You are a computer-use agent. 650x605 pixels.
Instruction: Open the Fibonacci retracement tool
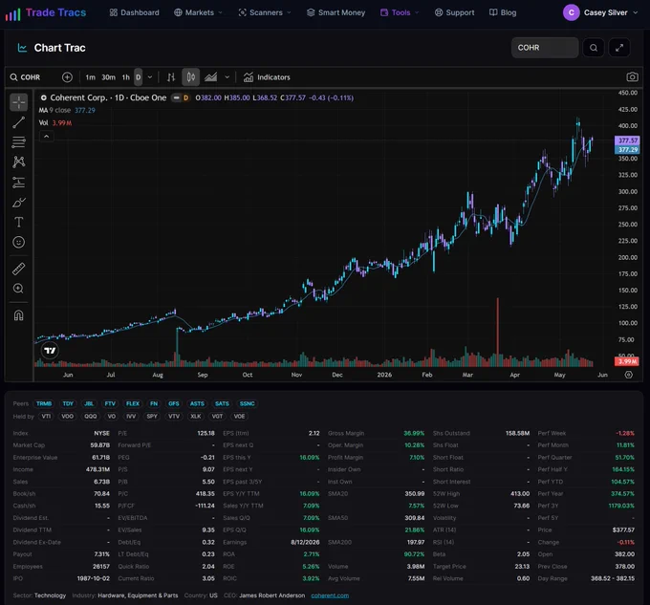19,142
